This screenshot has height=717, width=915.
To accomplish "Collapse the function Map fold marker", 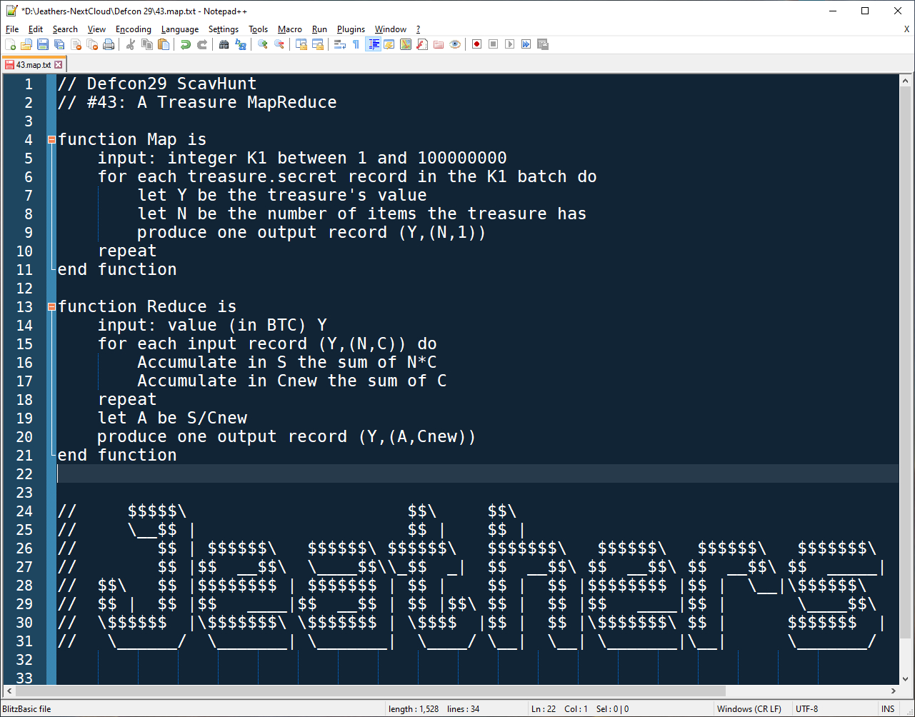I will (51, 140).
